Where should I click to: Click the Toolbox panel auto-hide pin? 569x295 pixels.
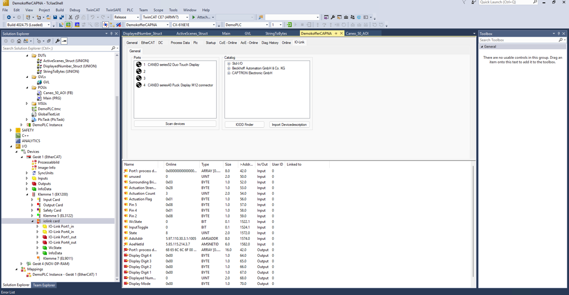[559, 34]
